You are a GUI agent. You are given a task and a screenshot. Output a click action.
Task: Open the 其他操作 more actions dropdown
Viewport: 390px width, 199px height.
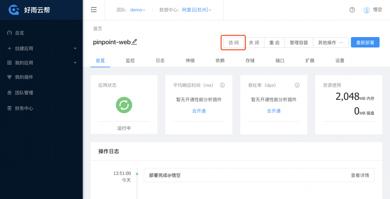click(x=331, y=43)
